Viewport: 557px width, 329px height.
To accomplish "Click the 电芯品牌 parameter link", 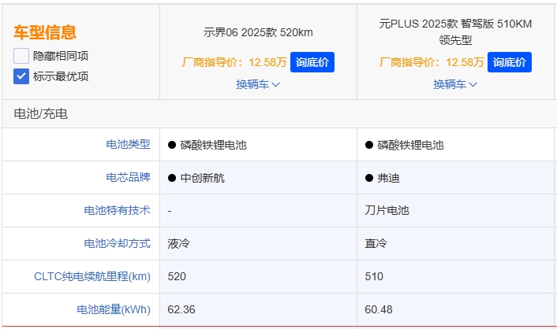I will pyautogui.click(x=129, y=177).
